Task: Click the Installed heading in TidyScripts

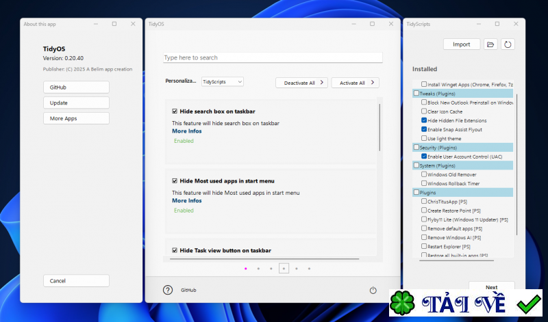Action: click(425, 69)
